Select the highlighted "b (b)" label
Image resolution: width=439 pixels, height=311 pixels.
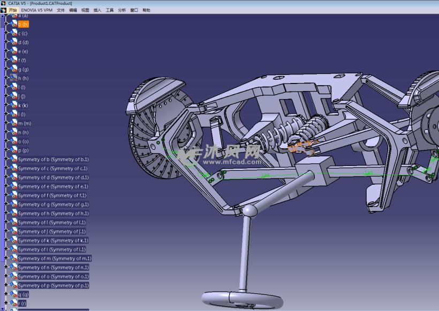point(24,24)
